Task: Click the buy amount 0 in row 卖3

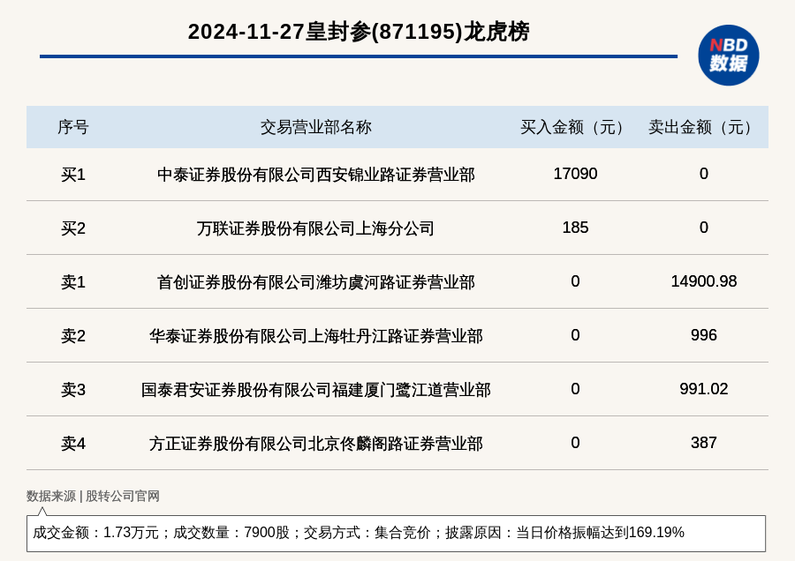Action: [x=575, y=388]
